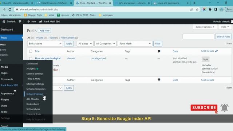Click the colorful extension icon in toolbar
The image size is (233, 131).
204,9
